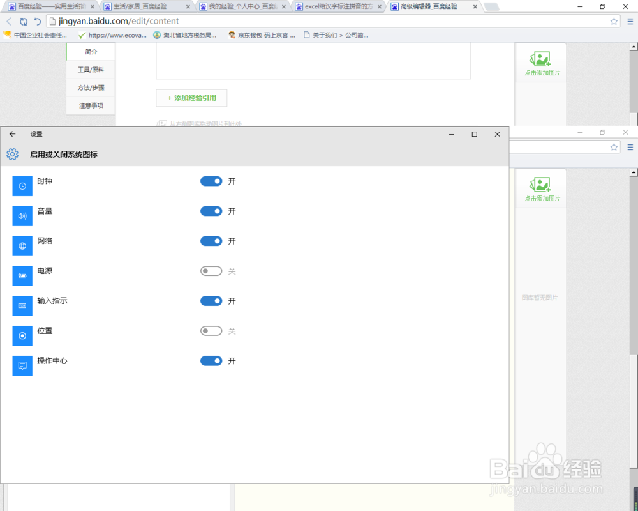Image resolution: width=638 pixels, height=511 pixels.
Task: Turn on the 位置 location toggle
Action: 211,331
